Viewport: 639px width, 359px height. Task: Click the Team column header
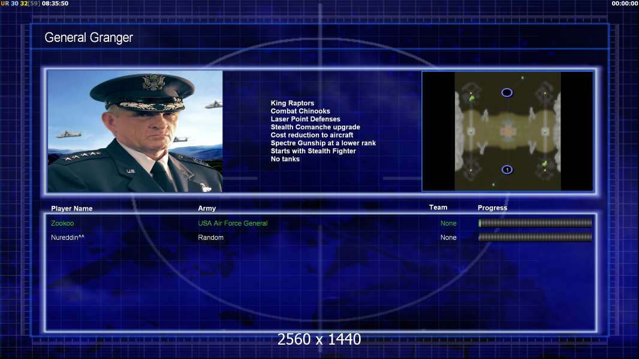tap(438, 208)
